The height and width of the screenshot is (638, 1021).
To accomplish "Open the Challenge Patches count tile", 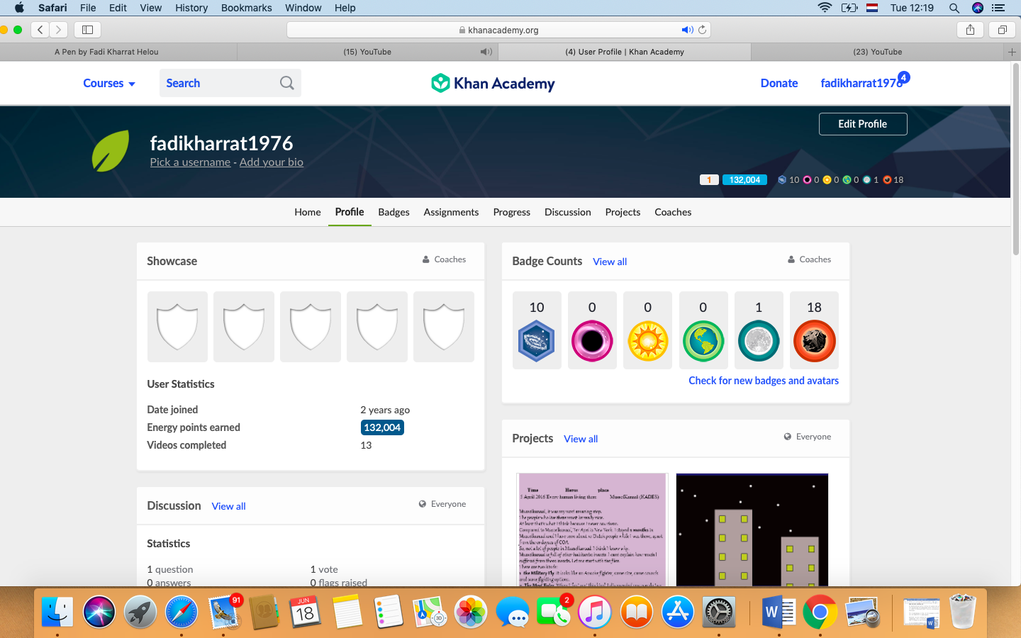I will 537,330.
